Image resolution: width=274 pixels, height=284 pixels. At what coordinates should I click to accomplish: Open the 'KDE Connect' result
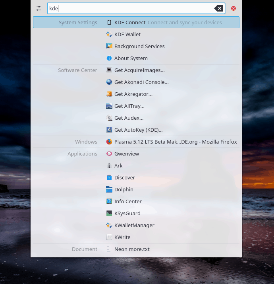[x=130, y=22]
